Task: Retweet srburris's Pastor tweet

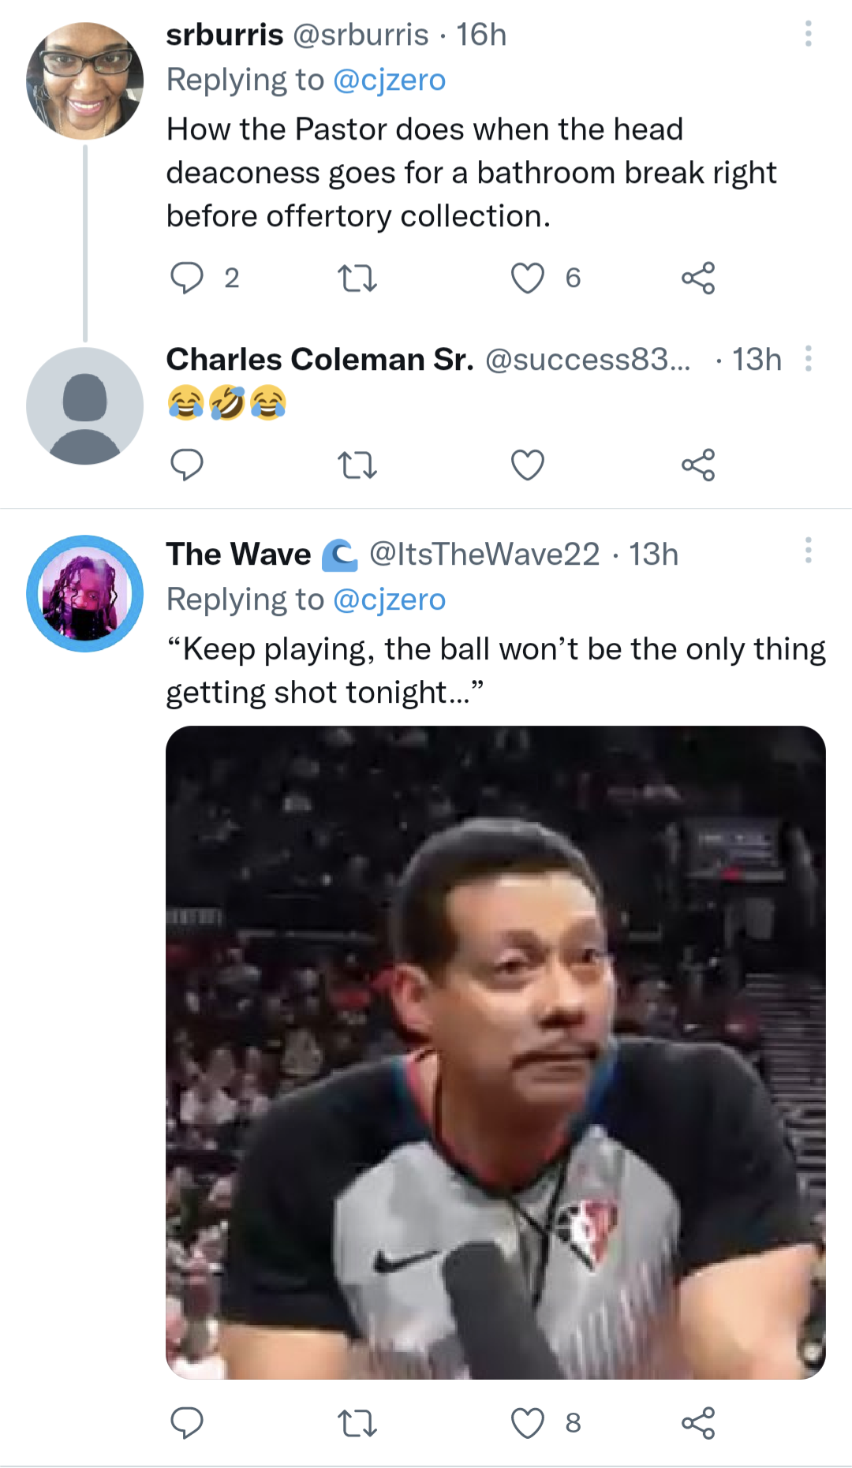Action: pyautogui.click(x=357, y=278)
